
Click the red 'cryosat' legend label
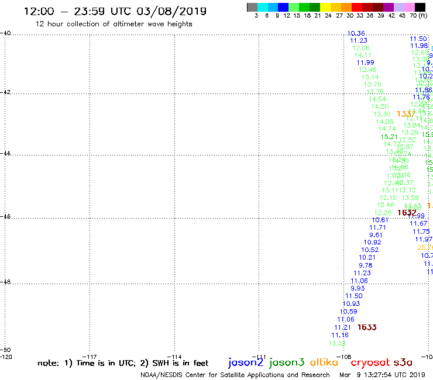(370, 362)
